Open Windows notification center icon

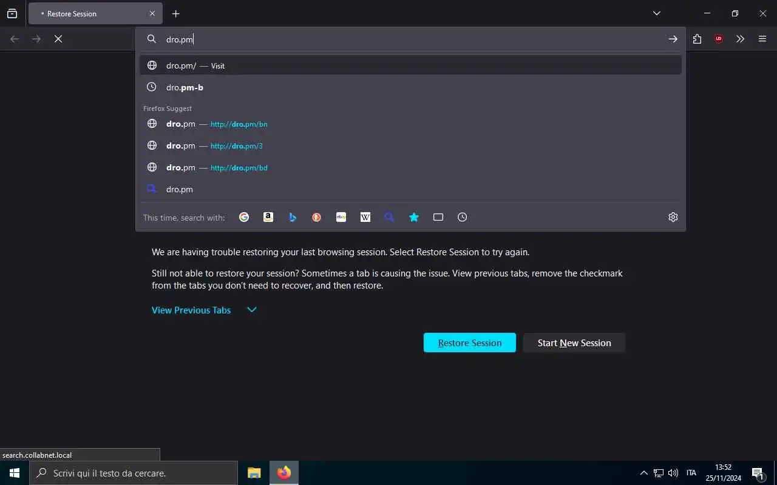758,473
